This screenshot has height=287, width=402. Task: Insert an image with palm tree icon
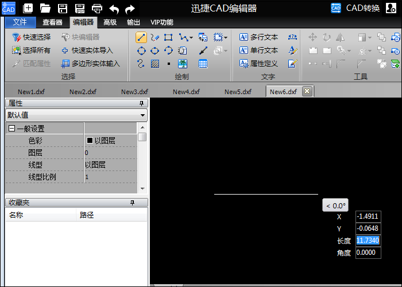pos(183,64)
